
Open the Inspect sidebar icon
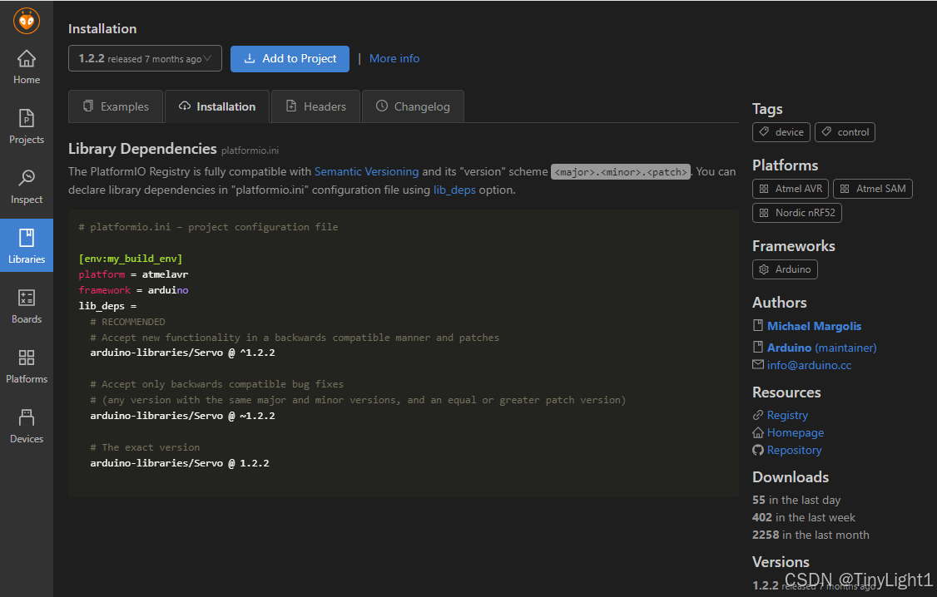click(x=27, y=187)
